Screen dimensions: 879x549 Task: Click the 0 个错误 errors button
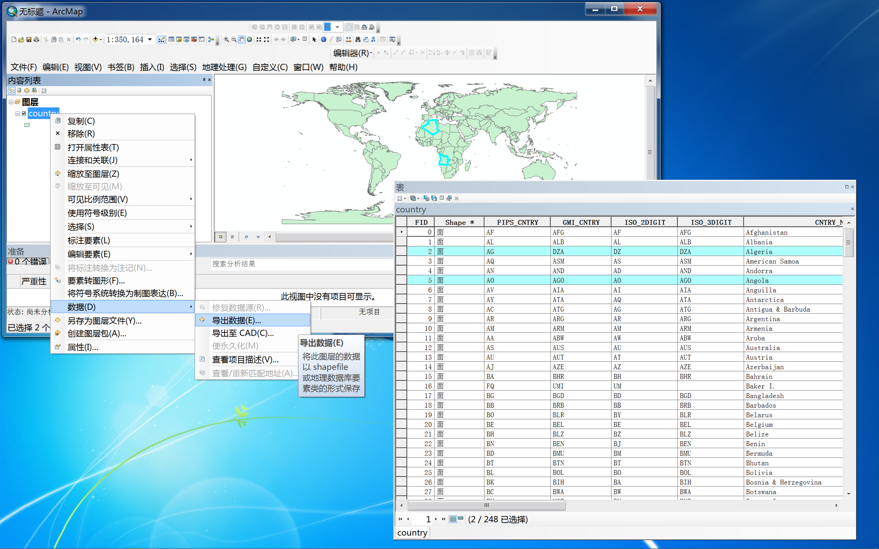click(x=28, y=261)
